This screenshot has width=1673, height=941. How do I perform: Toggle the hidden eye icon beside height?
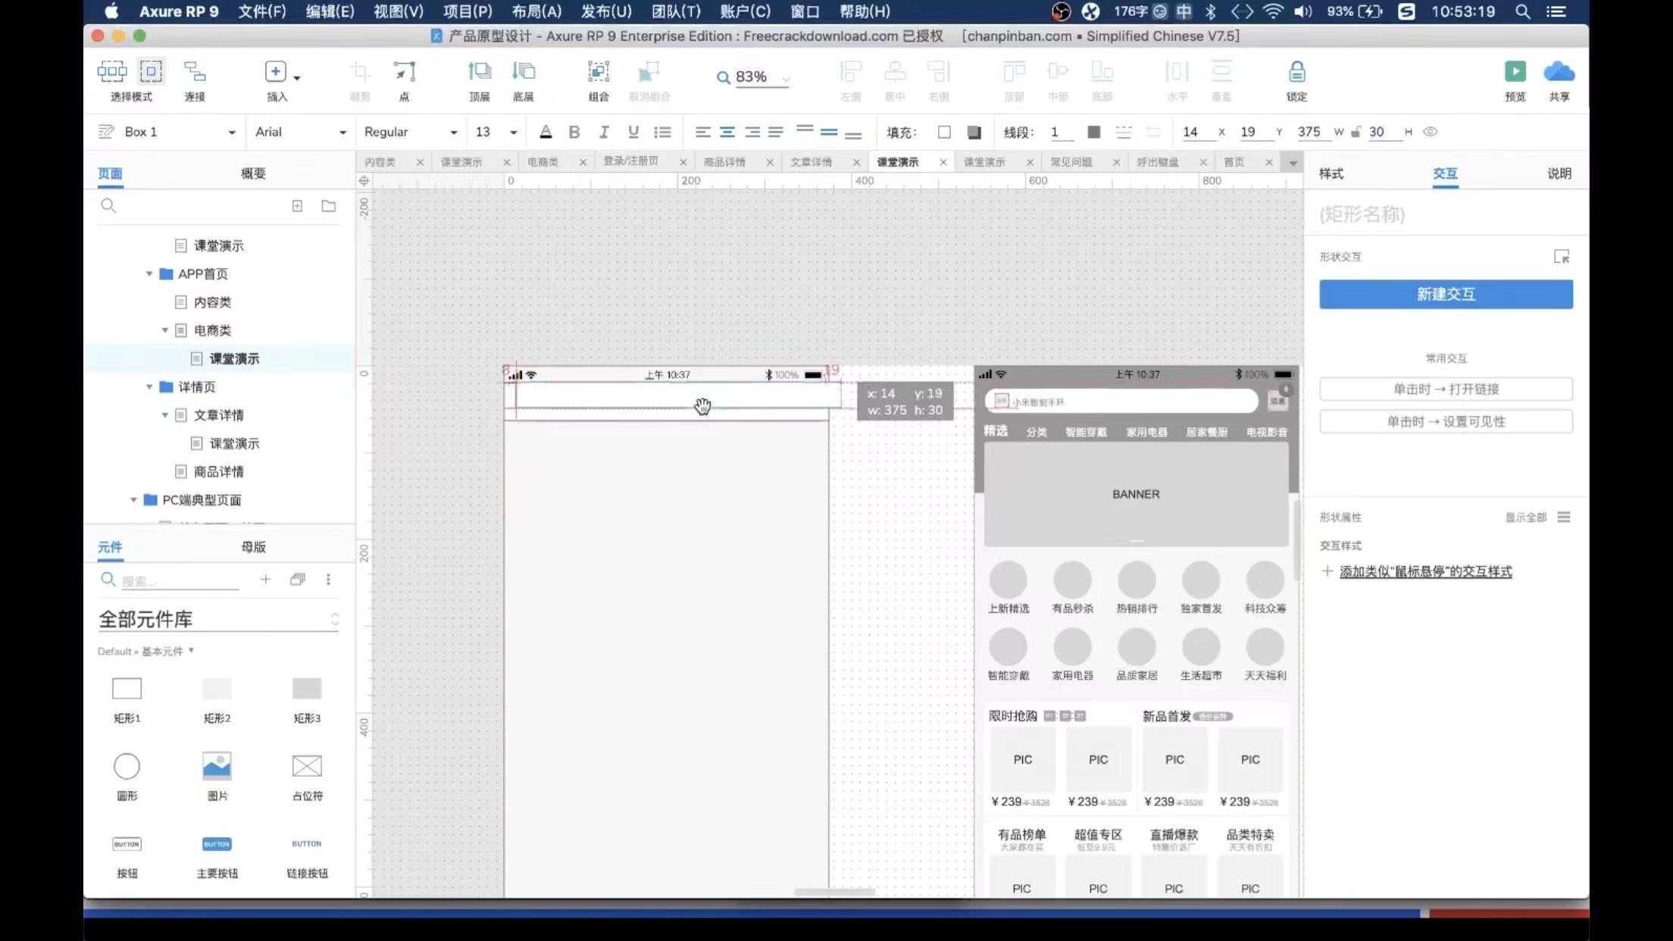pos(1430,132)
